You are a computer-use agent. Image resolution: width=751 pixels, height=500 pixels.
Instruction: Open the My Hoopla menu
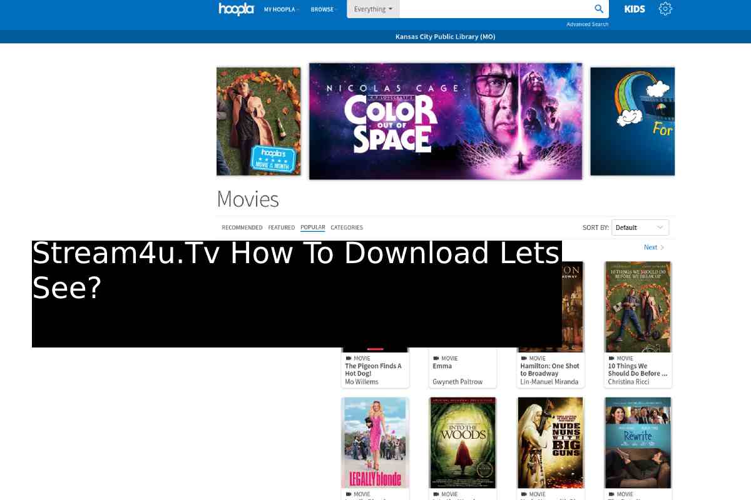pyautogui.click(x=282, y=9)
